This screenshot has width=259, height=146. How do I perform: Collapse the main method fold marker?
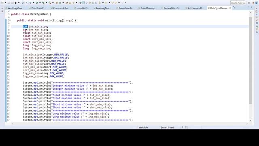(x=10, y=20)
